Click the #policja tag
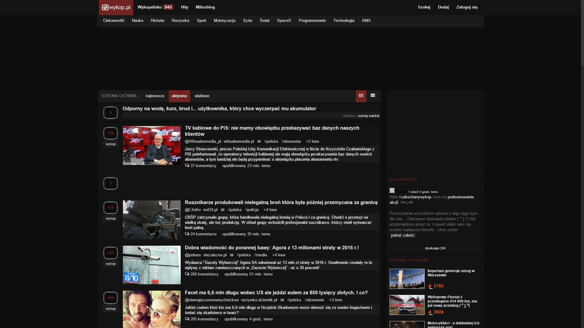 coord(252,210)
